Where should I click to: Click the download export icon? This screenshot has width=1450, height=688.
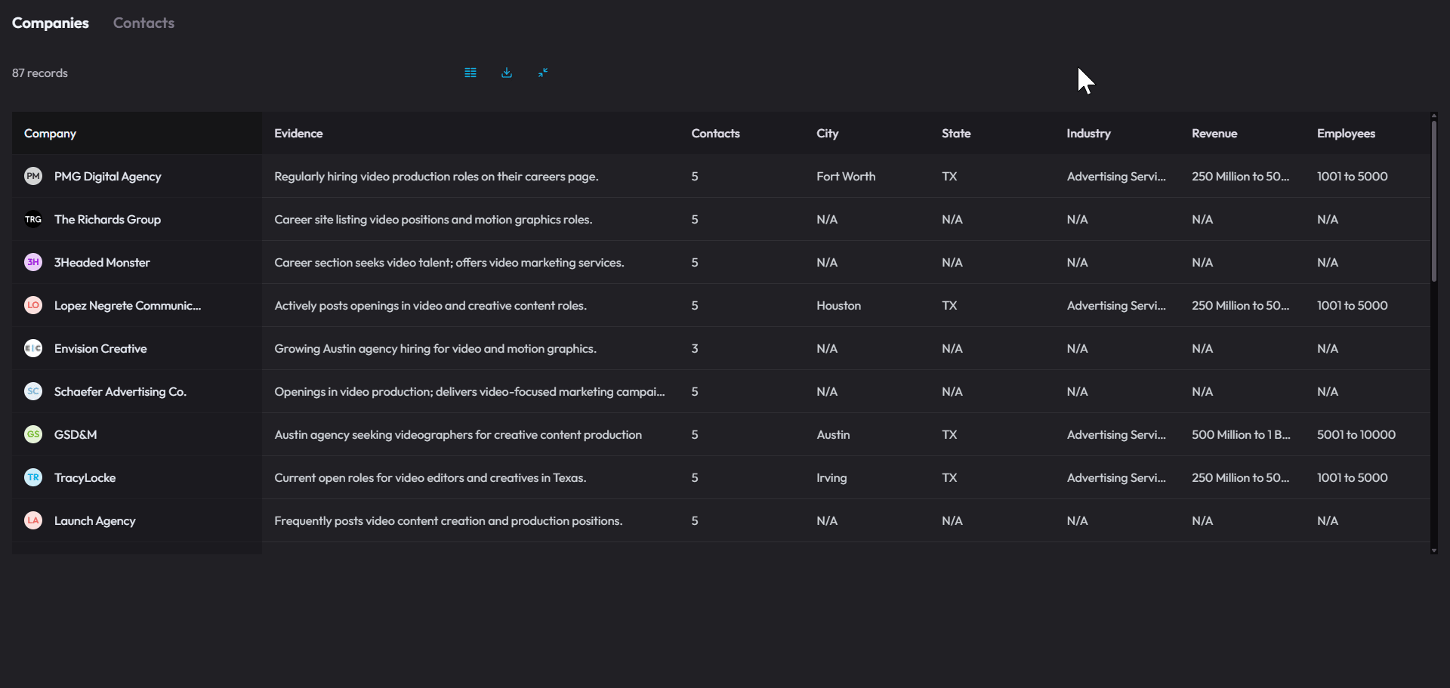[507, 73]
